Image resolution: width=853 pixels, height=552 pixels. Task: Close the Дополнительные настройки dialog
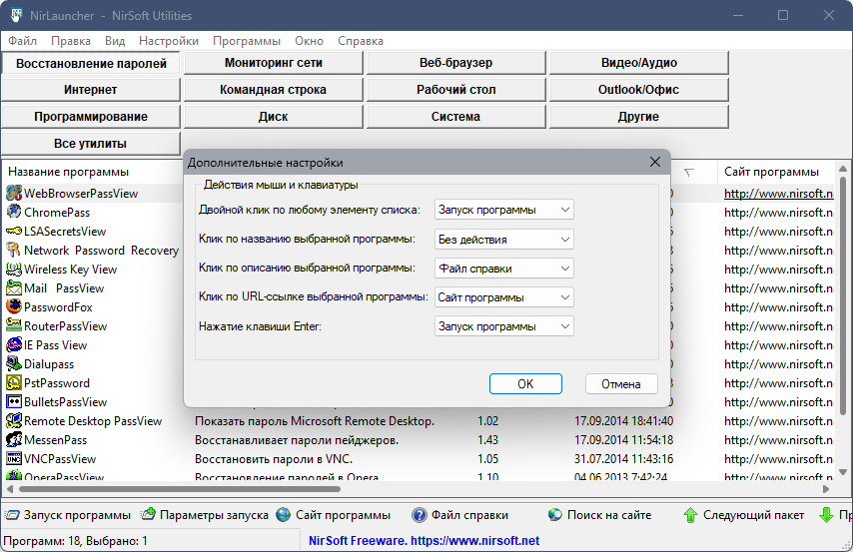click(x=655, y=162)
